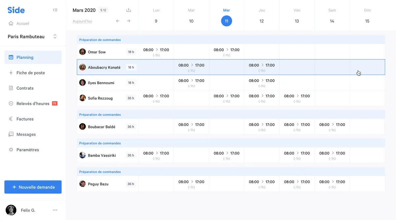Select Wednesday 11 in the calendar header

pyautogui.click(x=226, y=21)
